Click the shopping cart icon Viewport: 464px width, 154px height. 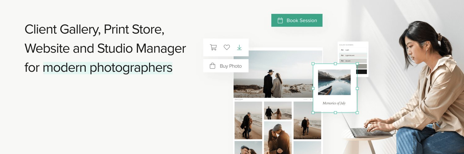(x=213, y=47)
